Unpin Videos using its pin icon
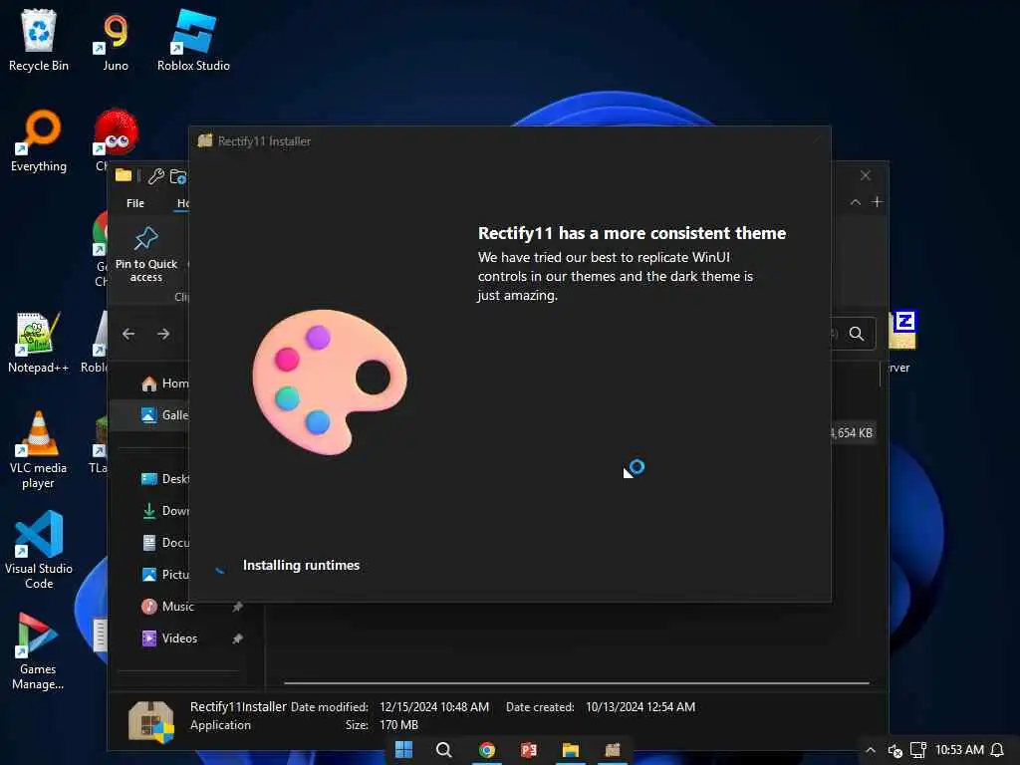Image resolution: width=1020 pixels, height=765 pixels. point(237,638)
